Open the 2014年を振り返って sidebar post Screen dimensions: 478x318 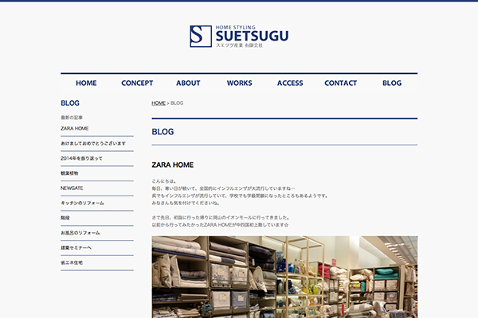pyautogui.click(x=81, y=158)
